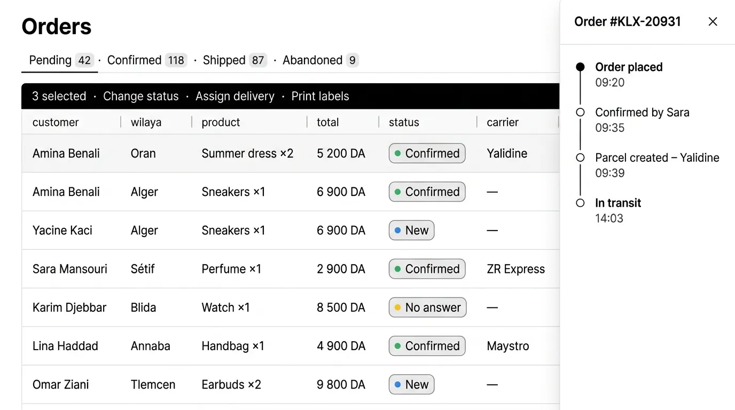
Task: Open the New status pill for Omar Ziani
Action: 411,384
